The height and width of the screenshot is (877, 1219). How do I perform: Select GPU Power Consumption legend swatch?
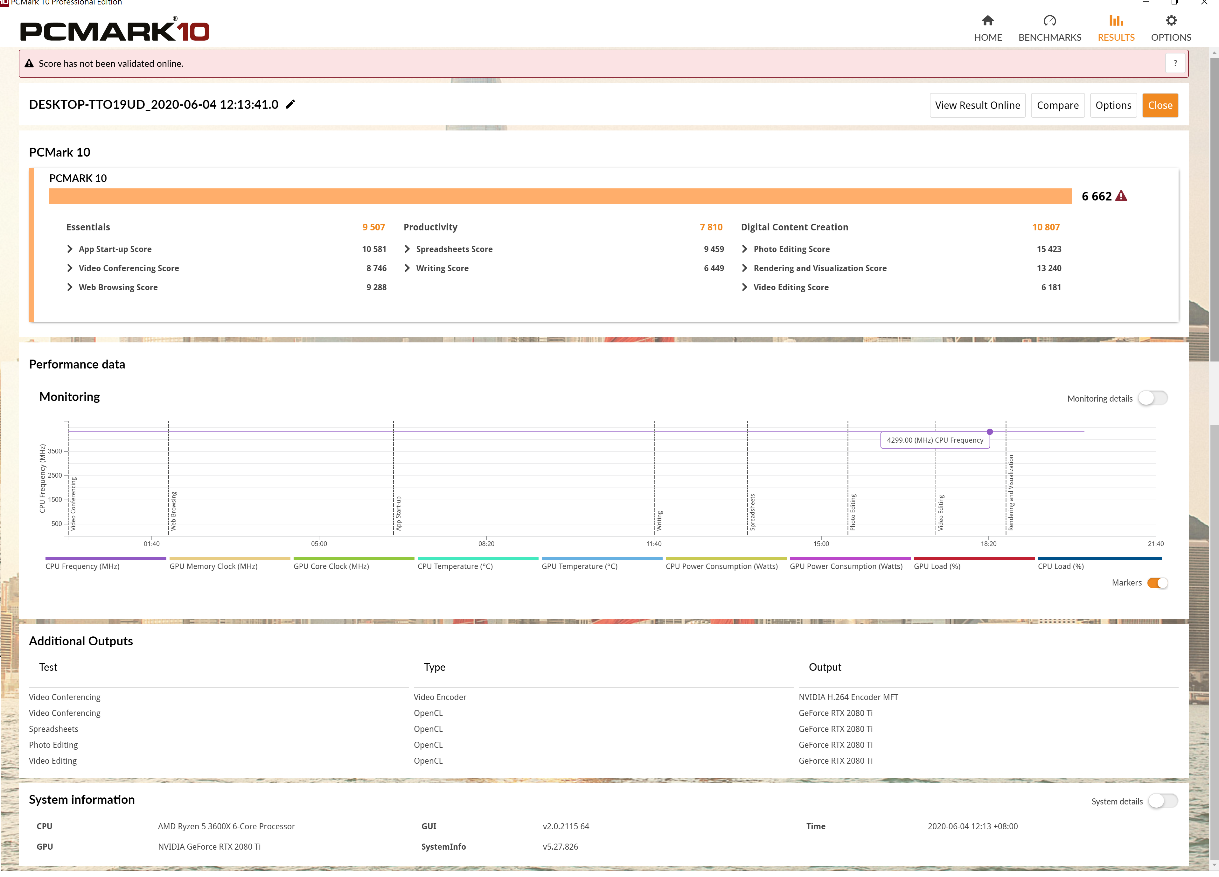(x=850, y=558)
